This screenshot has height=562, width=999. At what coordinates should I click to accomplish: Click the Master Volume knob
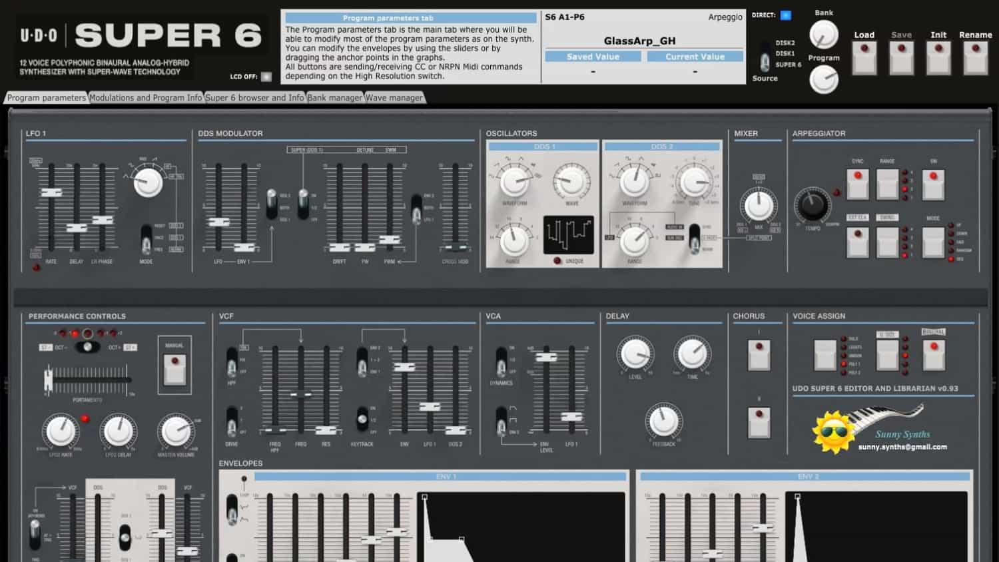(x=176, y=431)
